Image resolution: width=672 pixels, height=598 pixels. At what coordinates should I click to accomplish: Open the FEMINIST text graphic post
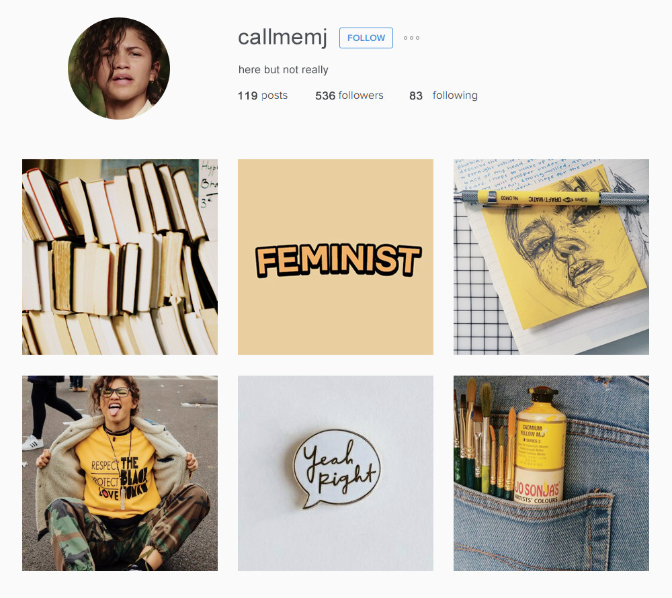pyautogui.click(x=335, y=257)
